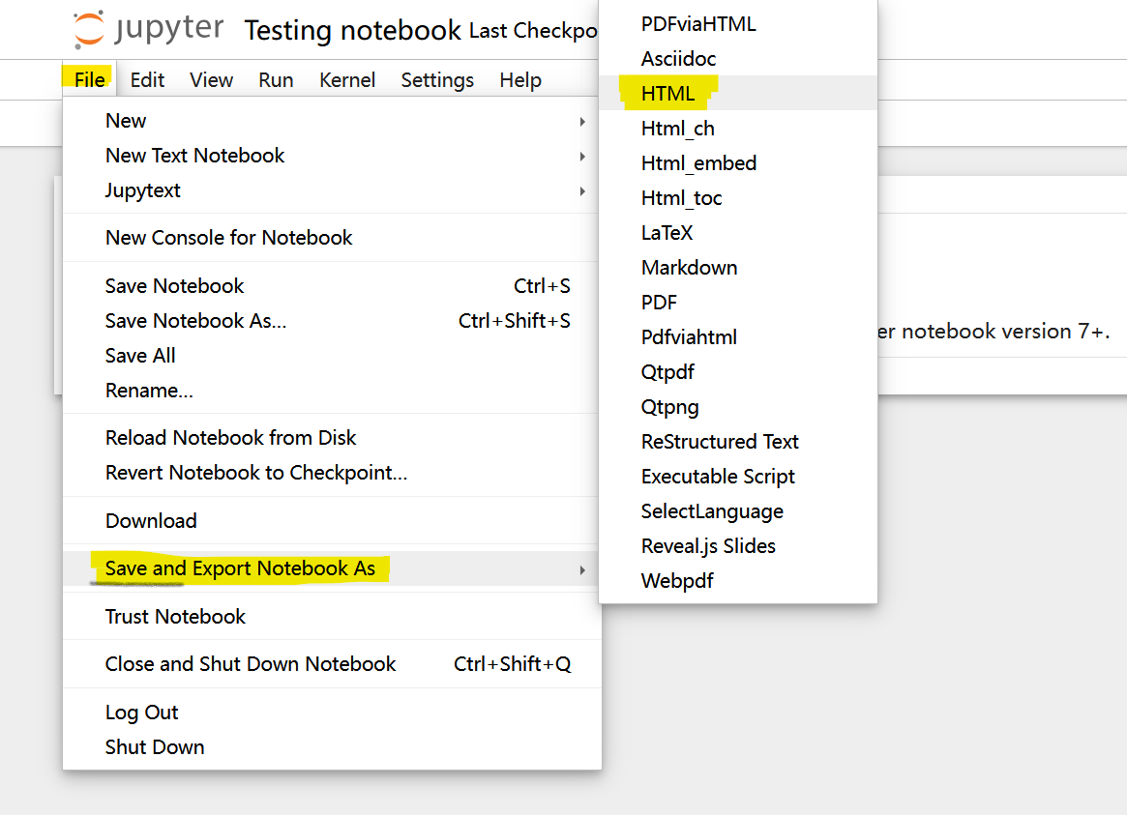The width and height of the screenshot is (1127, 815).
Task: Select Trust Notebook
Action: point(332,617)
